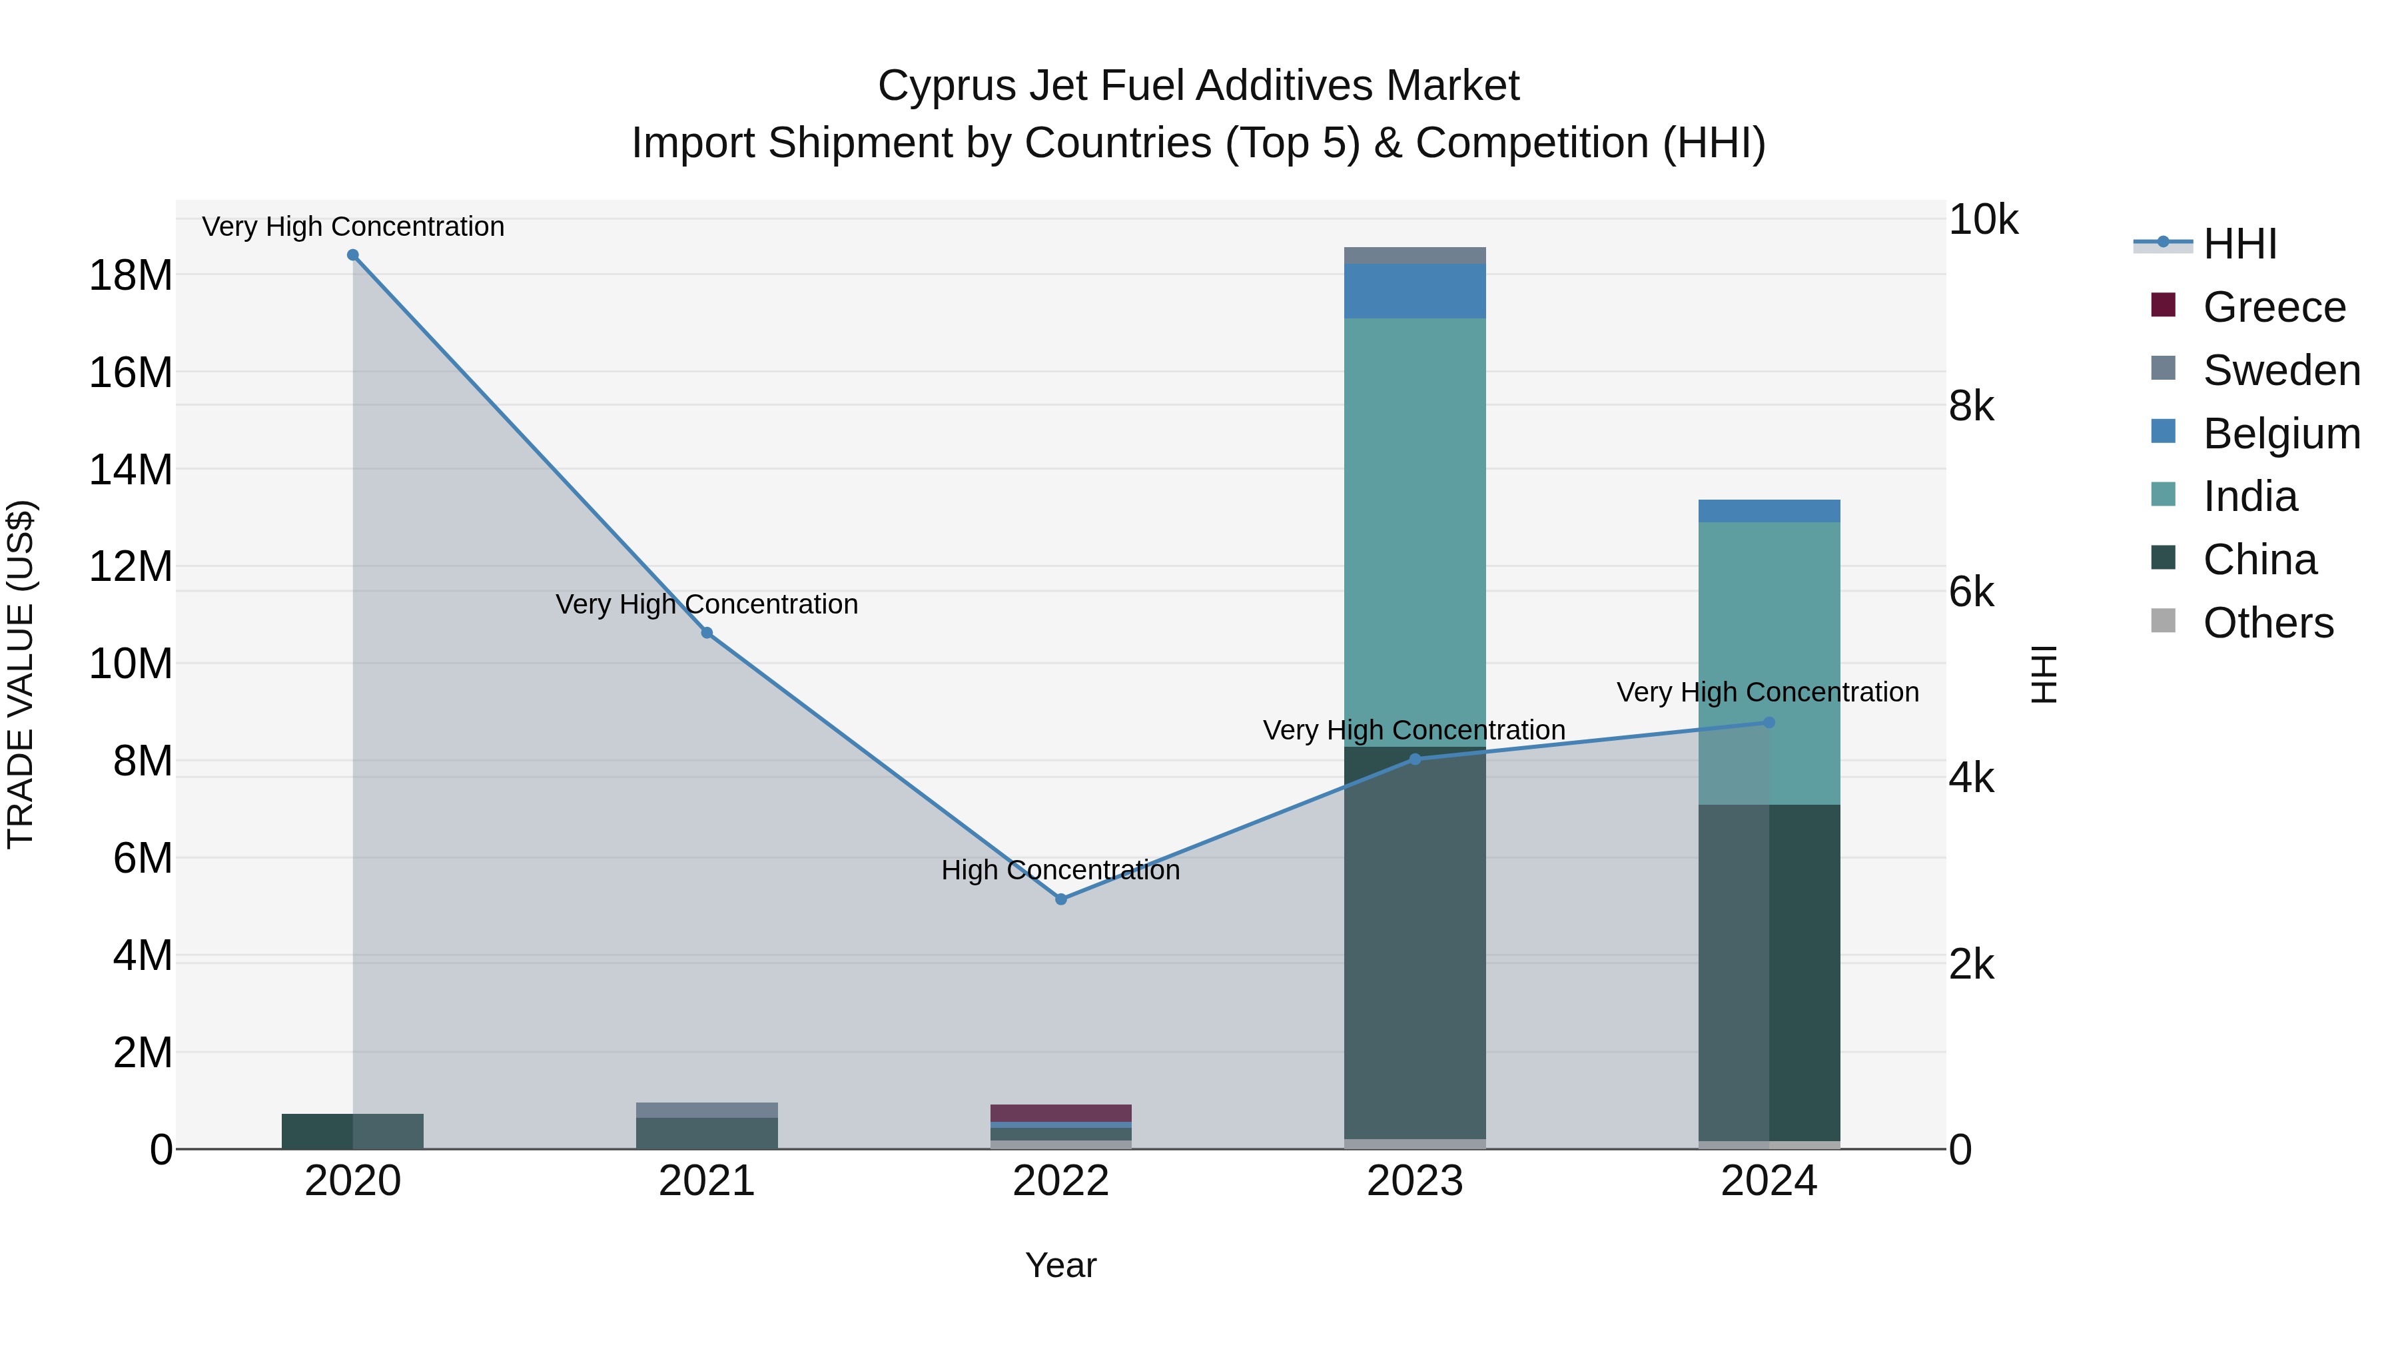Click the Belgium blue color swatch

[2164, 431]
